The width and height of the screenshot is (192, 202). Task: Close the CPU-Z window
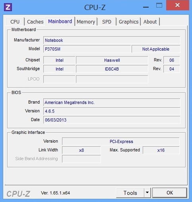[177, 5]
